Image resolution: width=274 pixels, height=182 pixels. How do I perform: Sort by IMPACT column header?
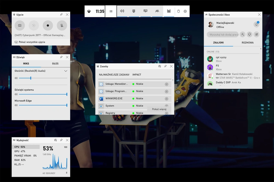(137, 75)
